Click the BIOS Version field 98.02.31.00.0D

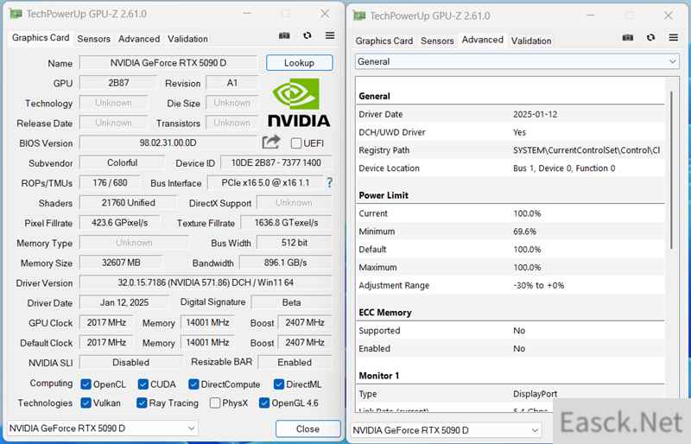point(168,143)
